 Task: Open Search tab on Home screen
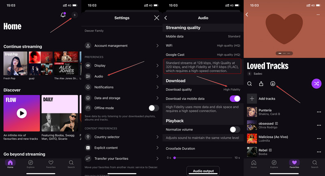pyautogui.click(x=71, y=164)
